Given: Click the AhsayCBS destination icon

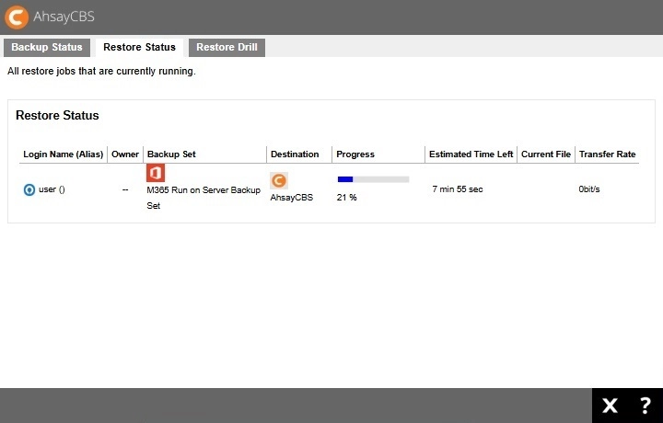Looking at the screenshot, I should tap(279, 180).
